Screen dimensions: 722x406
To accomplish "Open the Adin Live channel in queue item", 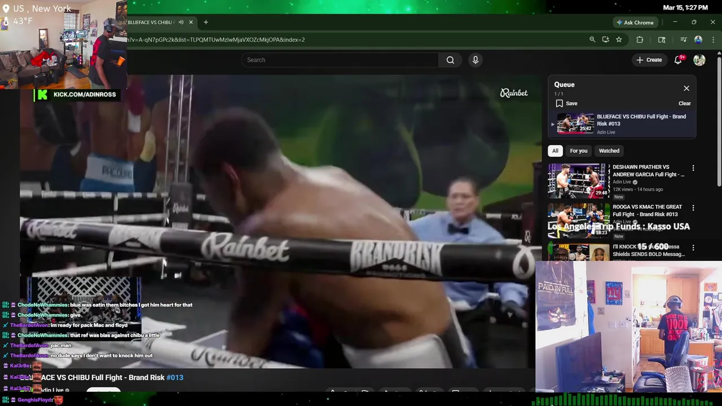I will [x=606, y=132].
